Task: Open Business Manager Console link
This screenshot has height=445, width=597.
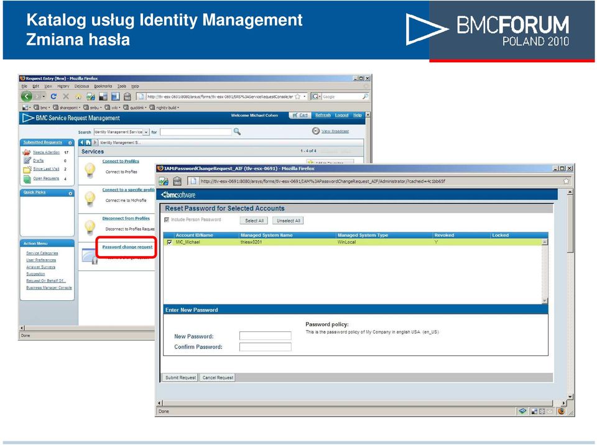Action: click(x=49, y=288)
